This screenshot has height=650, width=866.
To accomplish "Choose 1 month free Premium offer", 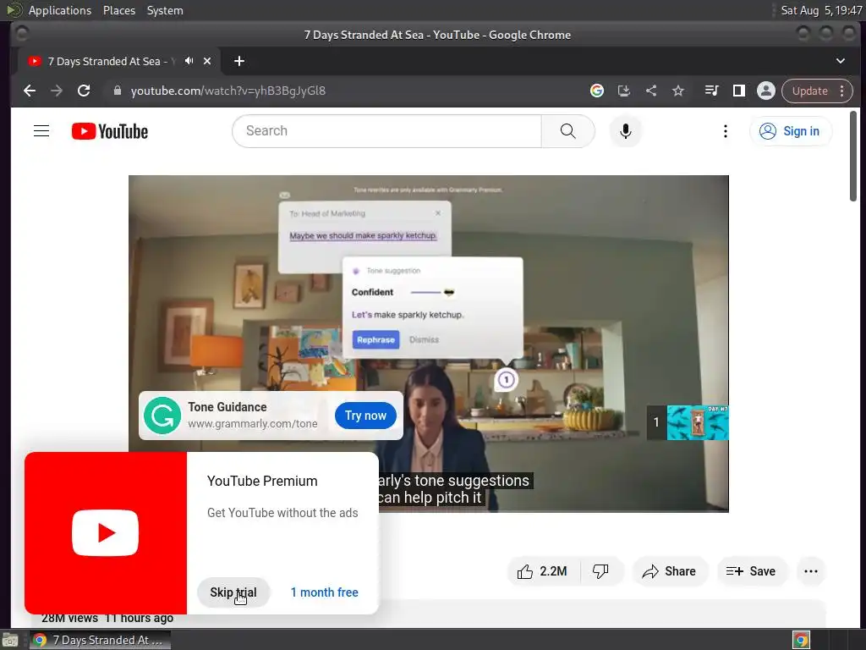I will coord(324,592).
